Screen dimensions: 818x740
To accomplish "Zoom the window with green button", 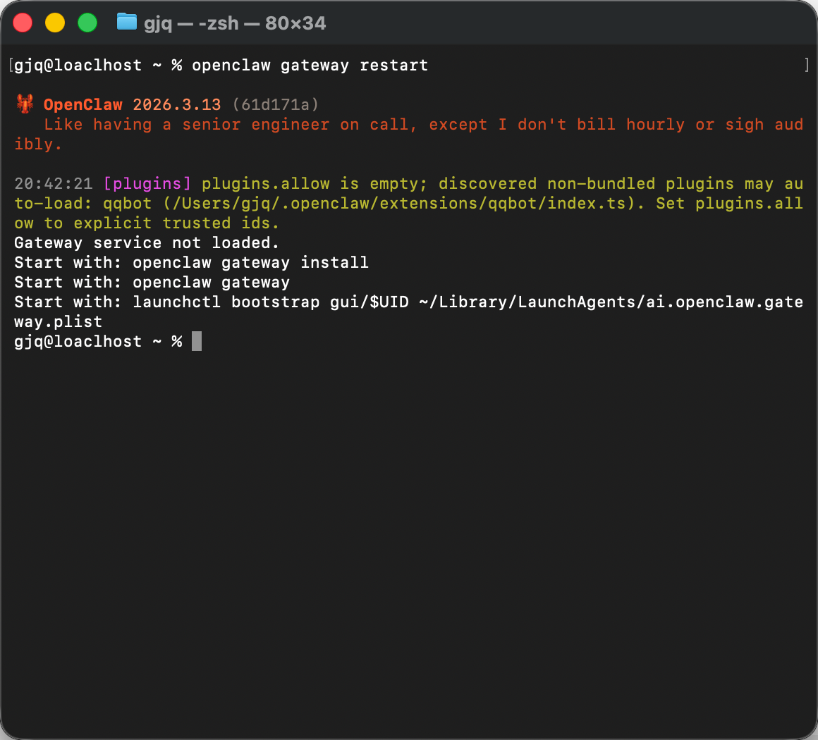I will pyautogui.click(x=87, y=23).
